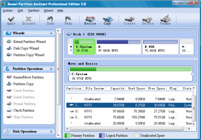
Task: Open the Partition menu
Action: point(34,10)
